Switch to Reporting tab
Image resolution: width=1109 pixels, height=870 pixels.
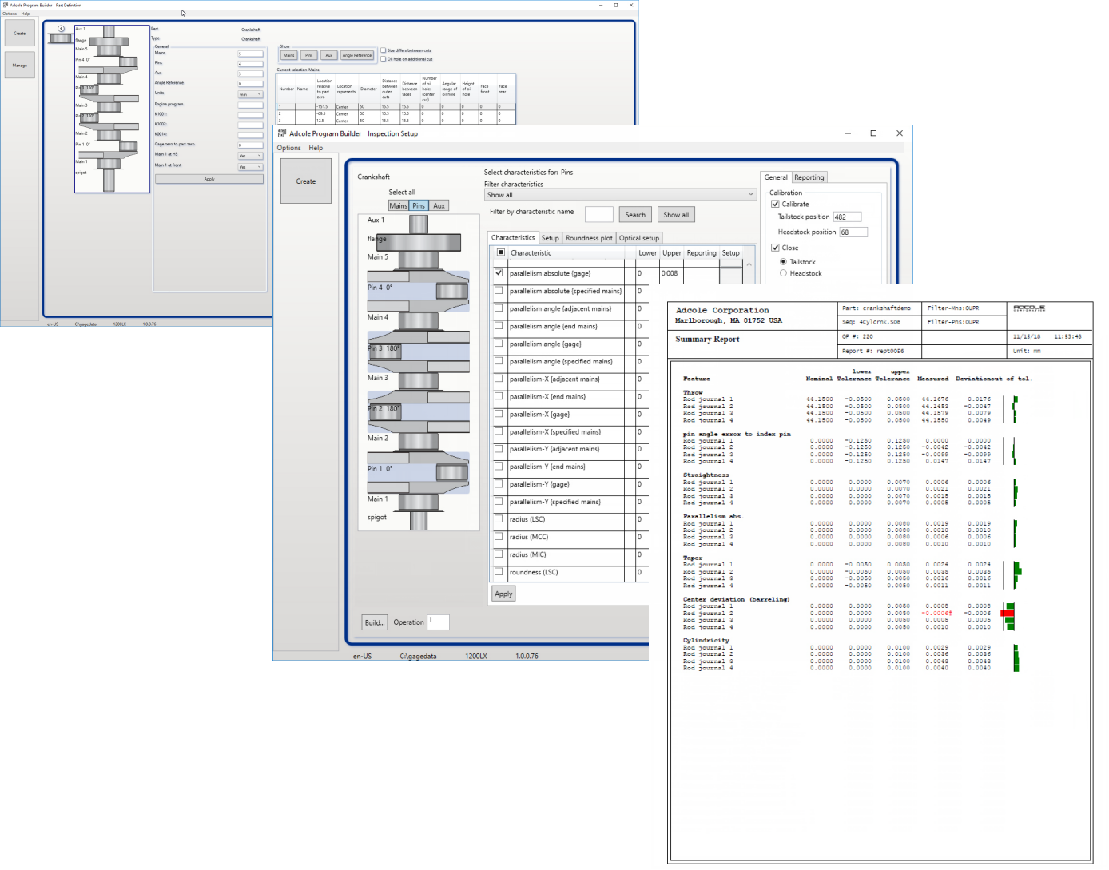point(809,177)
